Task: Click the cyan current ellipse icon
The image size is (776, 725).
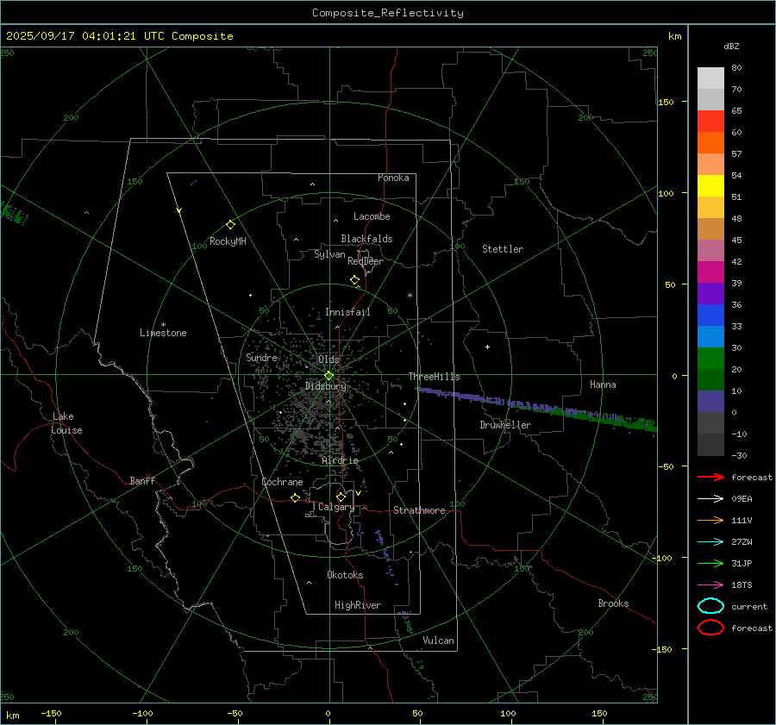Action: click(710, 606)
